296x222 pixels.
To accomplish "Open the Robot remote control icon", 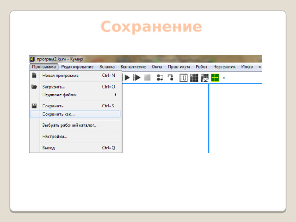I will 204,78.
